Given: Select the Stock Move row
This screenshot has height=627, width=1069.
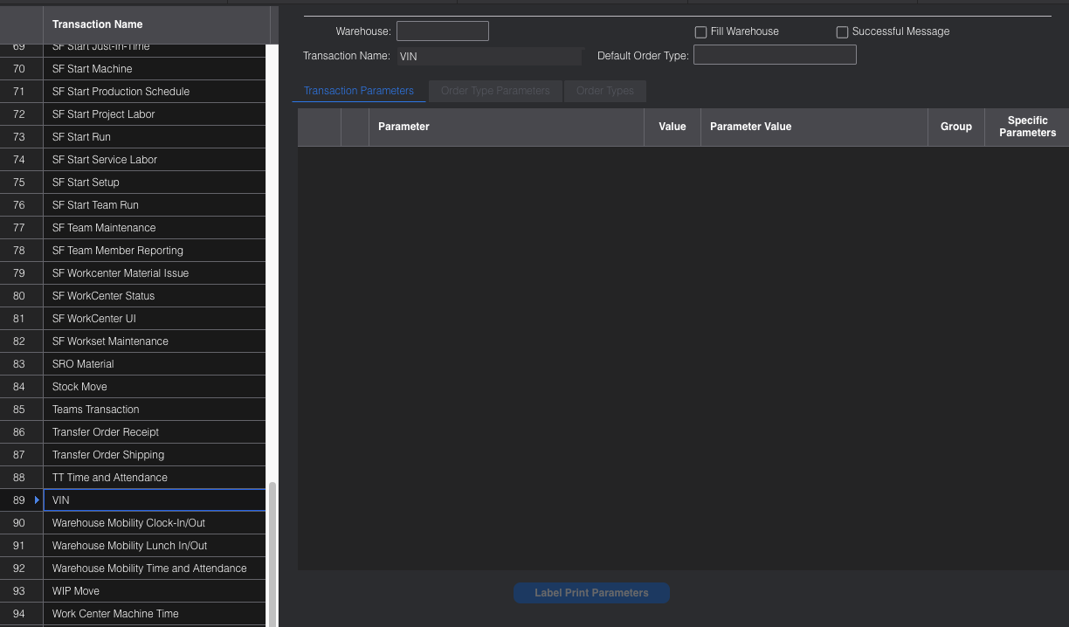Looking at the screenshot, I should click(154, 387).
